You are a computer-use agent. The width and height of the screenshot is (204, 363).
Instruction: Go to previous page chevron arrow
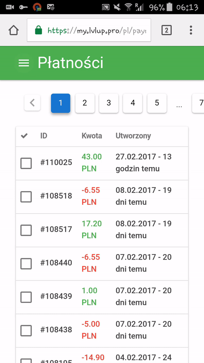tap(32, 103)
